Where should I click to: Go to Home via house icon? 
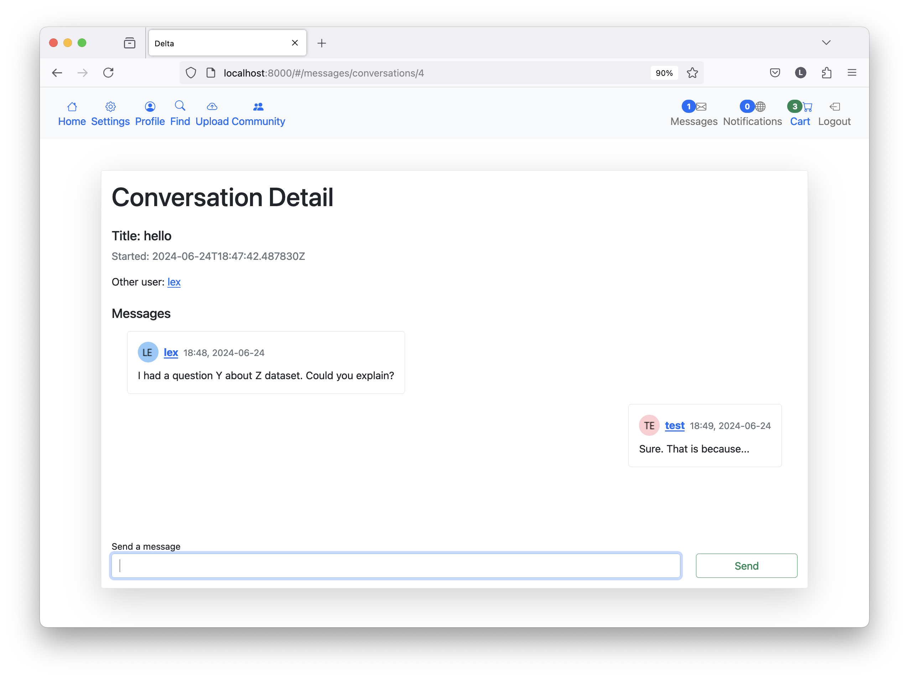(72, 107)
